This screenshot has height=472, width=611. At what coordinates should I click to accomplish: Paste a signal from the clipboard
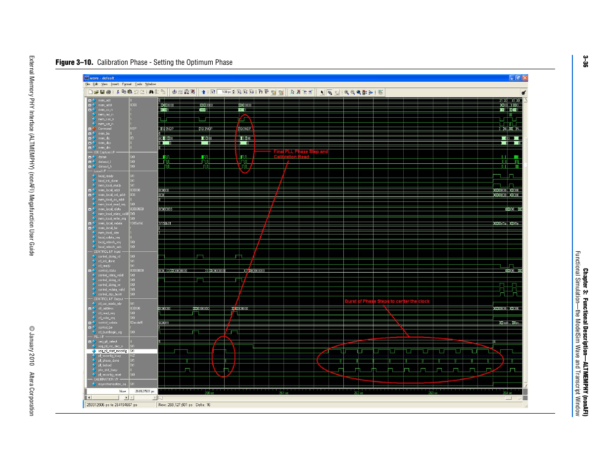(131, 92)
